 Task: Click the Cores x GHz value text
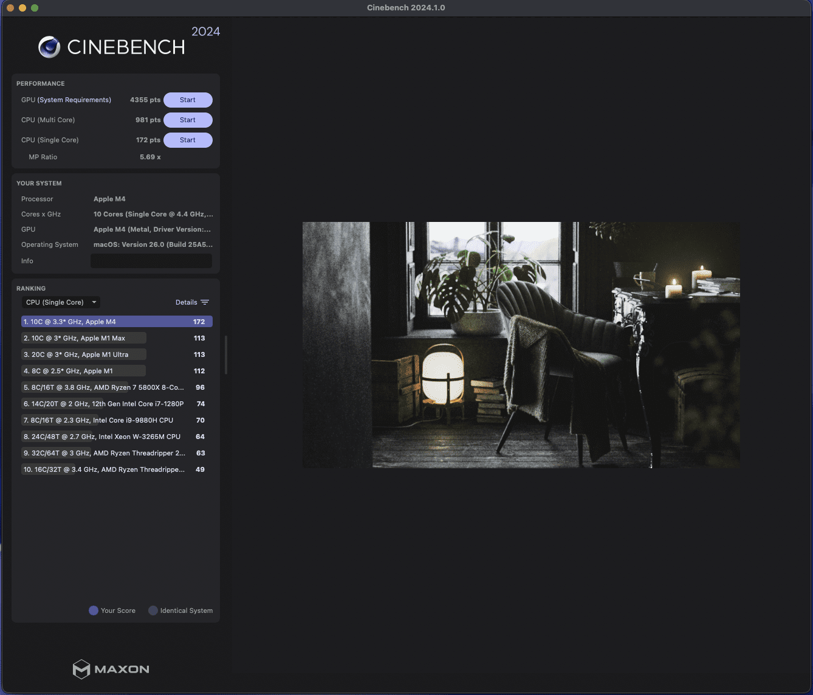click(153, 214)
